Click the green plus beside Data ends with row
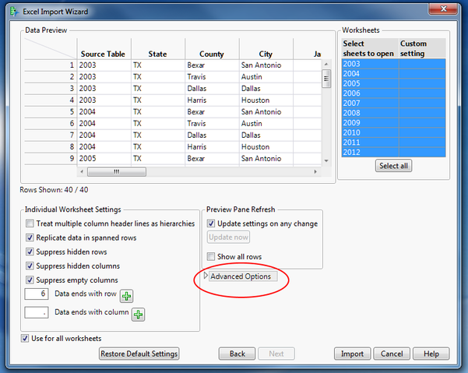This screenshot has width=468, height=373. click(127, 296)
